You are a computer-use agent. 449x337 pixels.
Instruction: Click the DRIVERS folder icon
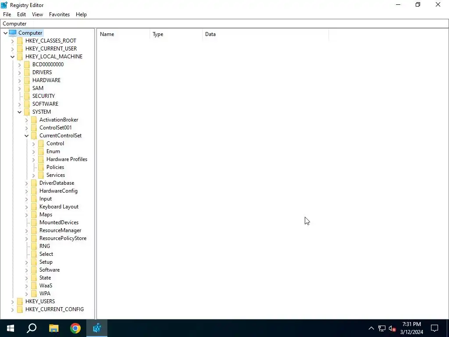tap(27, 72)
